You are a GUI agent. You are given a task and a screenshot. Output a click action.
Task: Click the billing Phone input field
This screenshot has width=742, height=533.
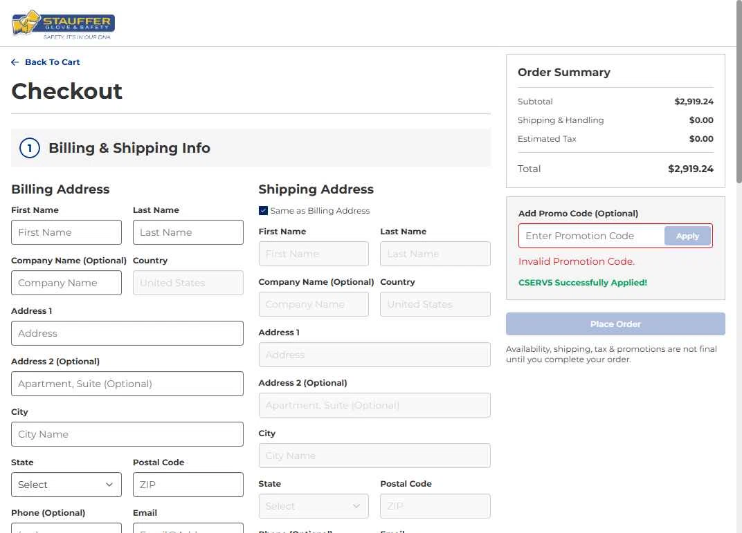(x=66, y=528)
